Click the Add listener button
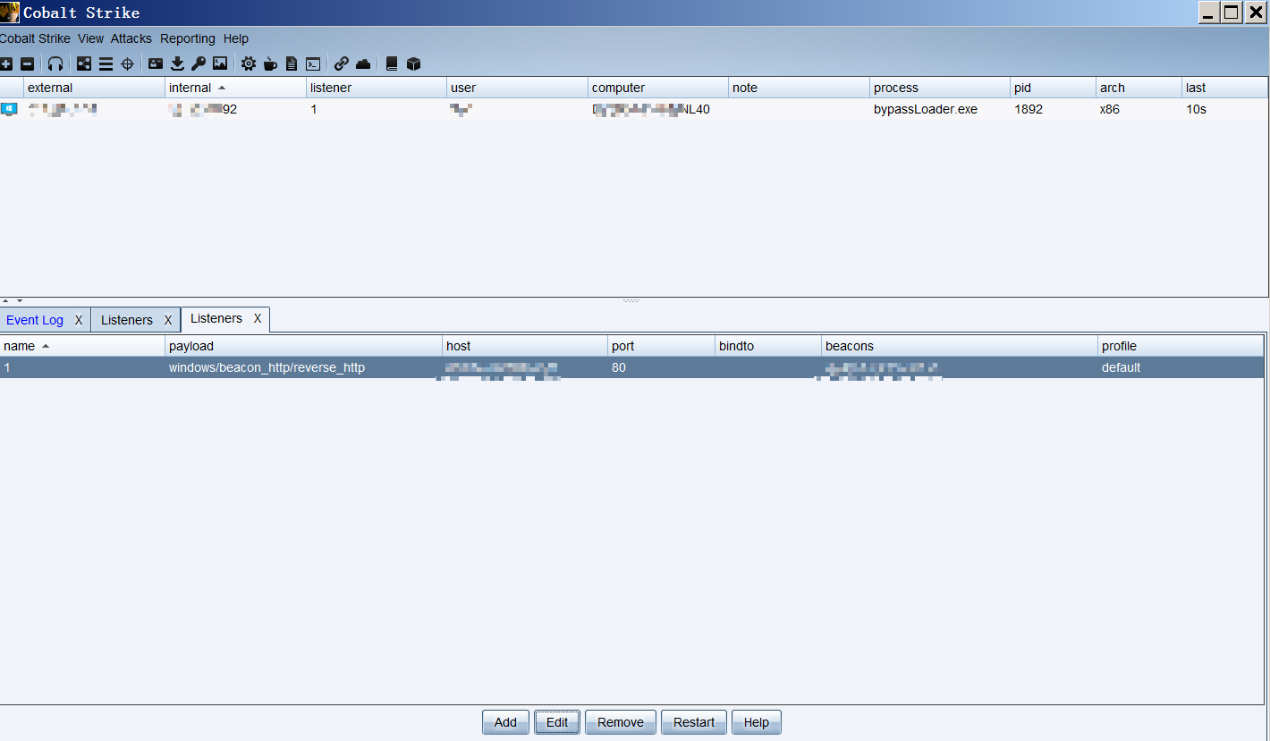1270x741 pixels. coord(505,722)
